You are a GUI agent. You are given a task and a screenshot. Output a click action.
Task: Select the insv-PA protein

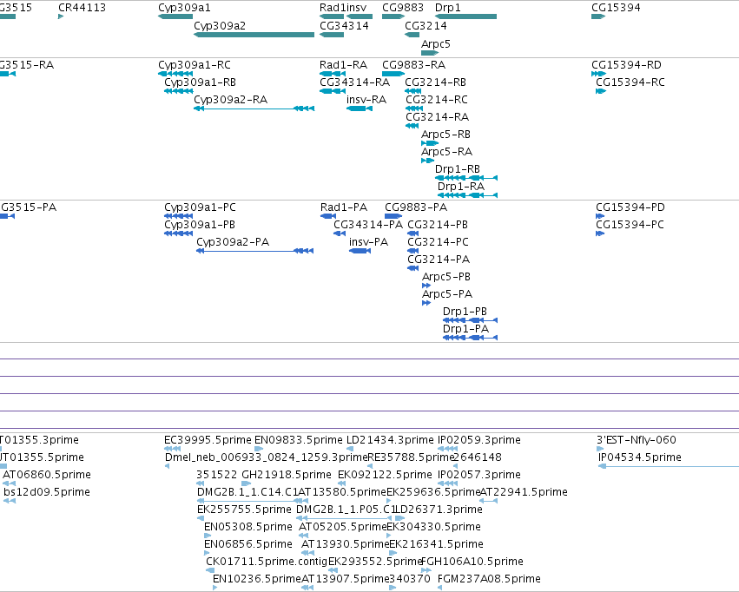(x=360, y=251)
